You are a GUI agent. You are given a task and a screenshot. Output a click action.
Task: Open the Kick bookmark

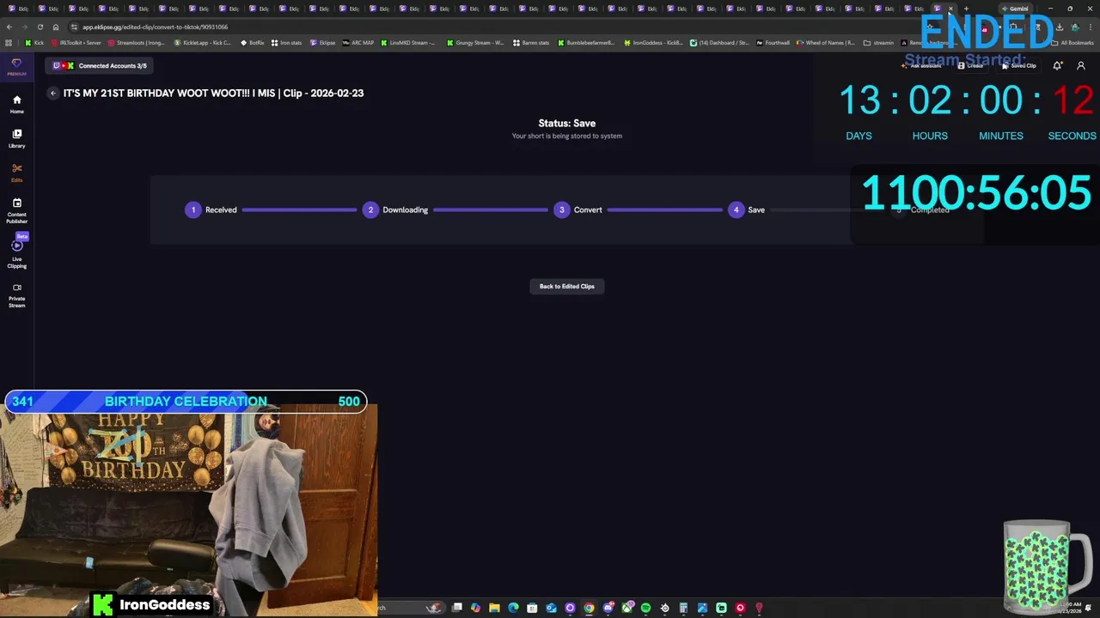click(x=34, y=42)
